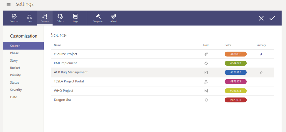This screenshot has height=132, width=286.
Task: Open the Users settings tab
Action: (x=29, y=18)
